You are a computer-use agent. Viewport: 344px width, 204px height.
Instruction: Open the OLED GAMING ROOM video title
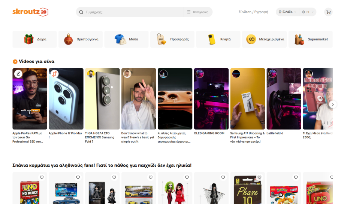pos(209,133)
